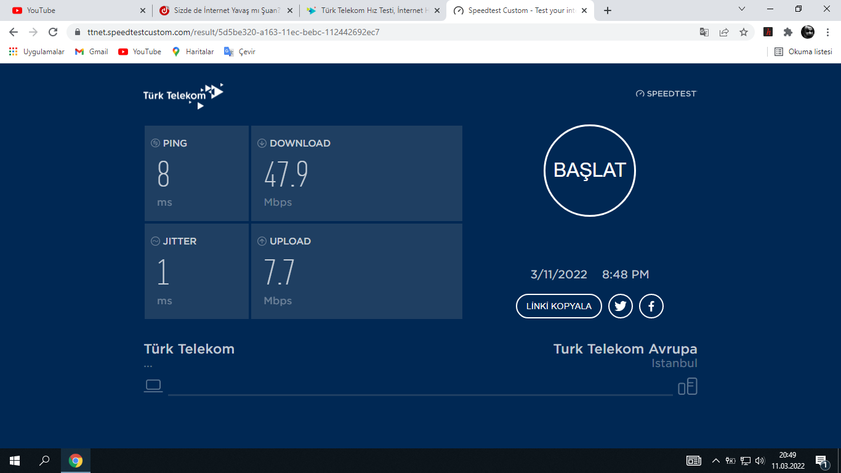This screenshot has width=841, height=473.
Task: Open the Gmail bookmark
Action: click(x=92, y=52)
